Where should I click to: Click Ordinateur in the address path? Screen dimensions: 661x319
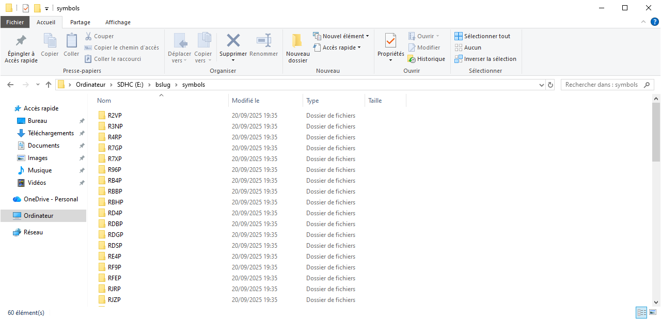click(90, 85)
